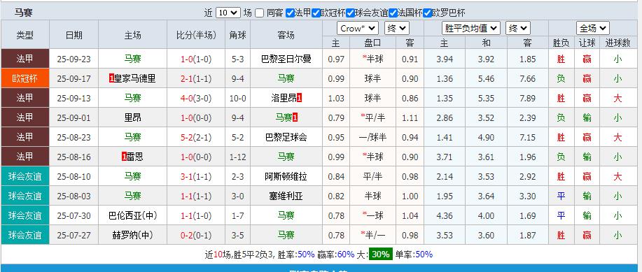Click the 让球 column header
The image size is (642, 272).
(x=587, y=43)
